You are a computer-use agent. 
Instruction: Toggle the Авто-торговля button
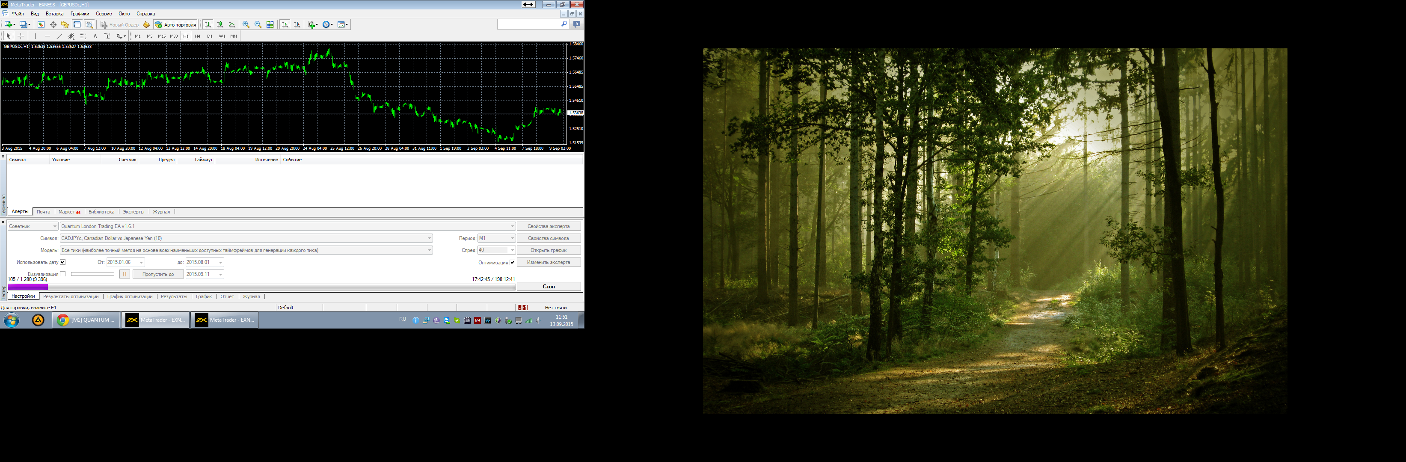176,24
